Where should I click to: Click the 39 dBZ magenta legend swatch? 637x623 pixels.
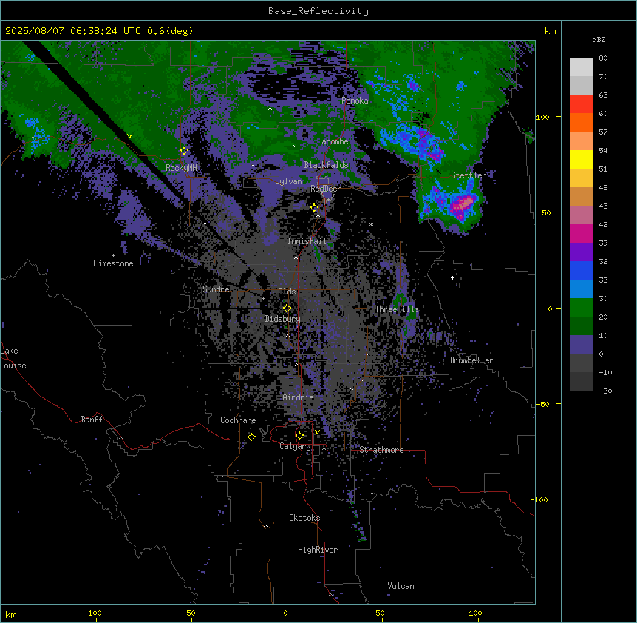[581, 233]
